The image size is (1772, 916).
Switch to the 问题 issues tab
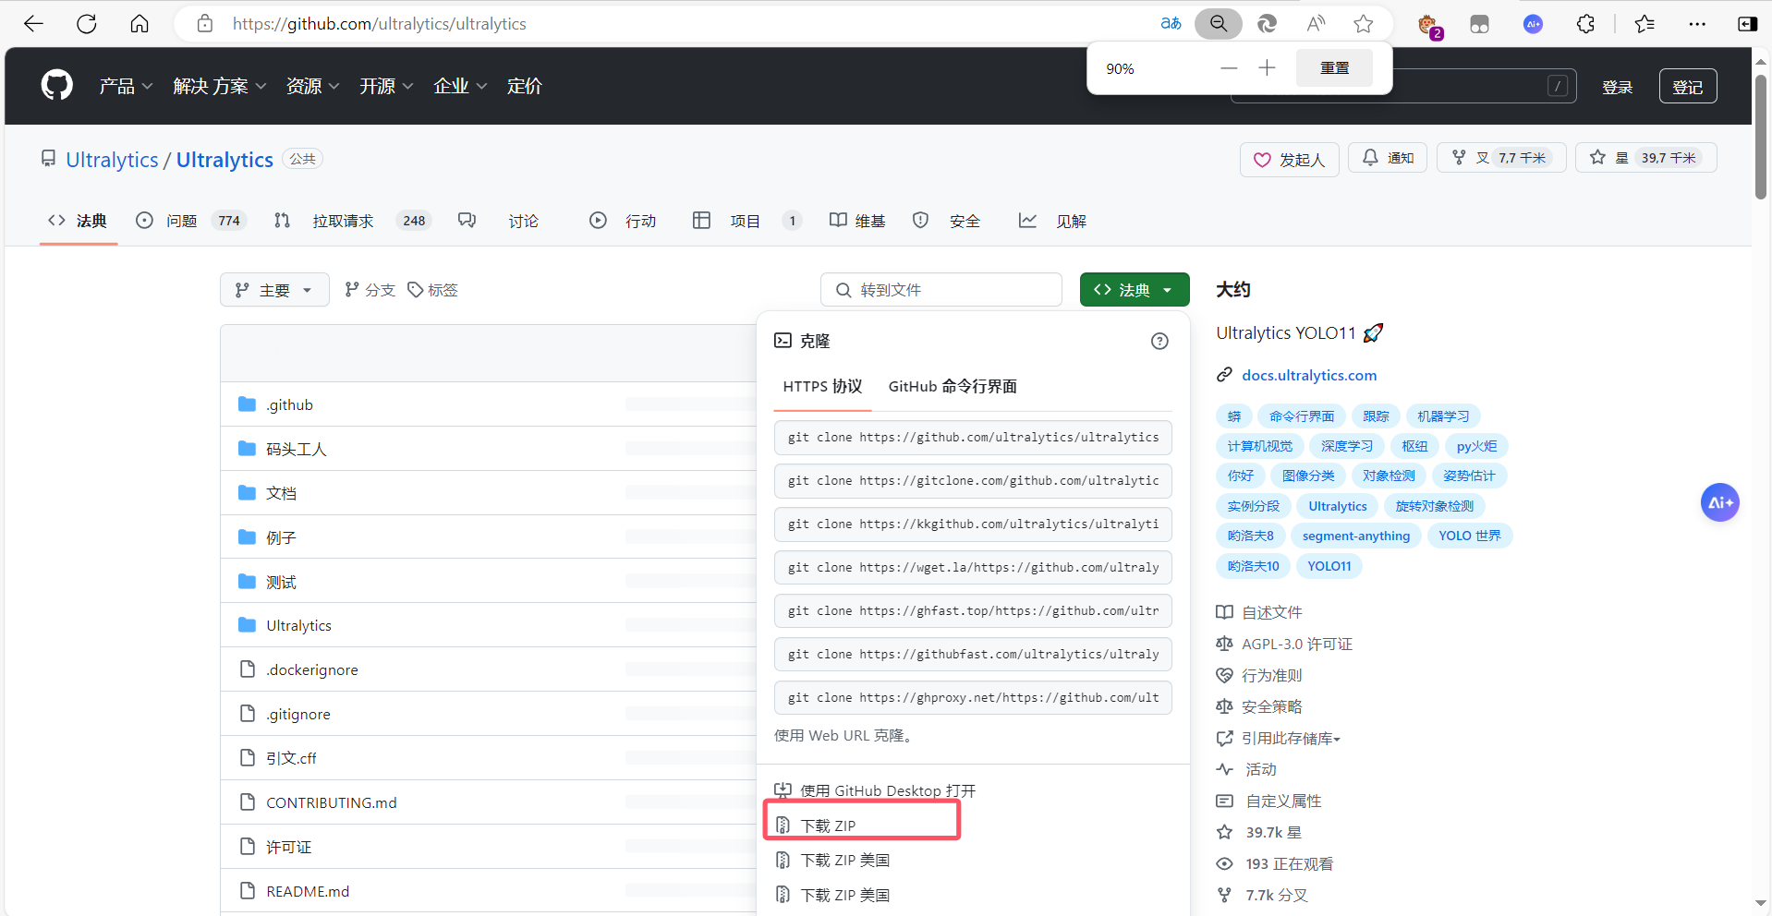coord(189,221)
